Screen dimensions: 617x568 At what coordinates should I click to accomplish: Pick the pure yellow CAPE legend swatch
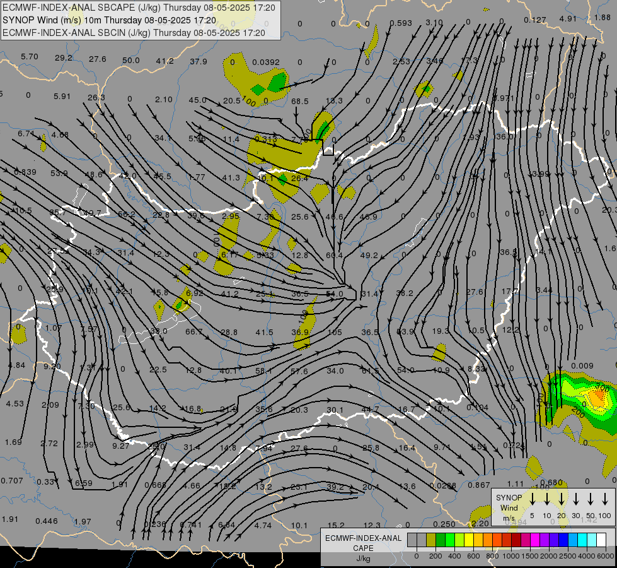(469, 540)
